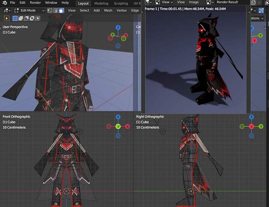The width and height of the screenshot is (269, 207).
Task: Switch to the Modeling workspace tab
Action: pyautogui.click(x=101, y=3)
